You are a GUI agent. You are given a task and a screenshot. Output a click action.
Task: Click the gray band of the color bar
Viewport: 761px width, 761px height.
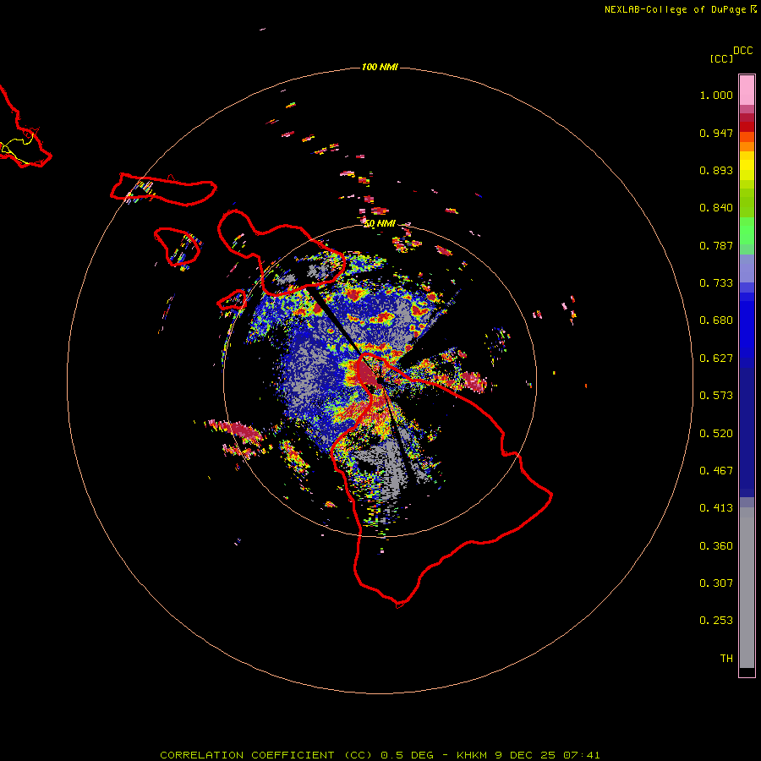click(x=747, y=588)
